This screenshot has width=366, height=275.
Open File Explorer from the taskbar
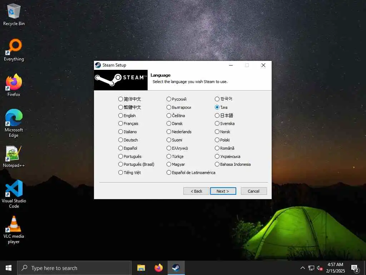141,268
